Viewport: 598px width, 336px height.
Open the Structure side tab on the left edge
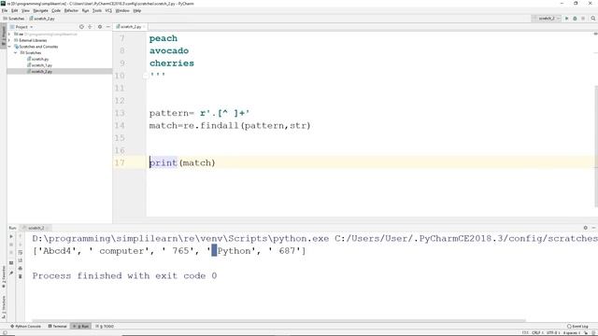4,307
